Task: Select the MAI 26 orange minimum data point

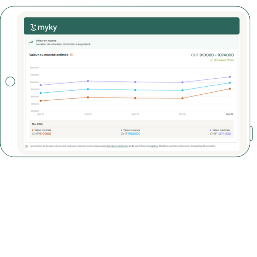Action: tap(230, 89)
